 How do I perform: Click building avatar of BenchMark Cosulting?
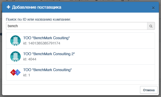(x=15, y=41)
